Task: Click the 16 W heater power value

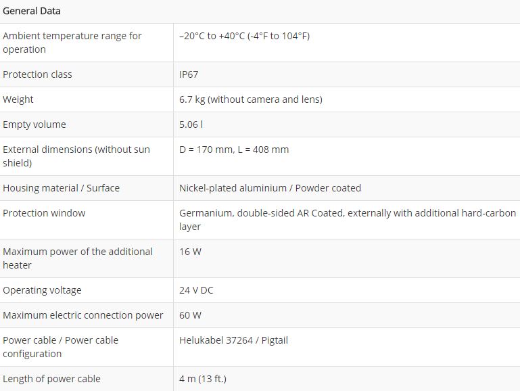Action: pyautogui.click(x=191, y=252)
